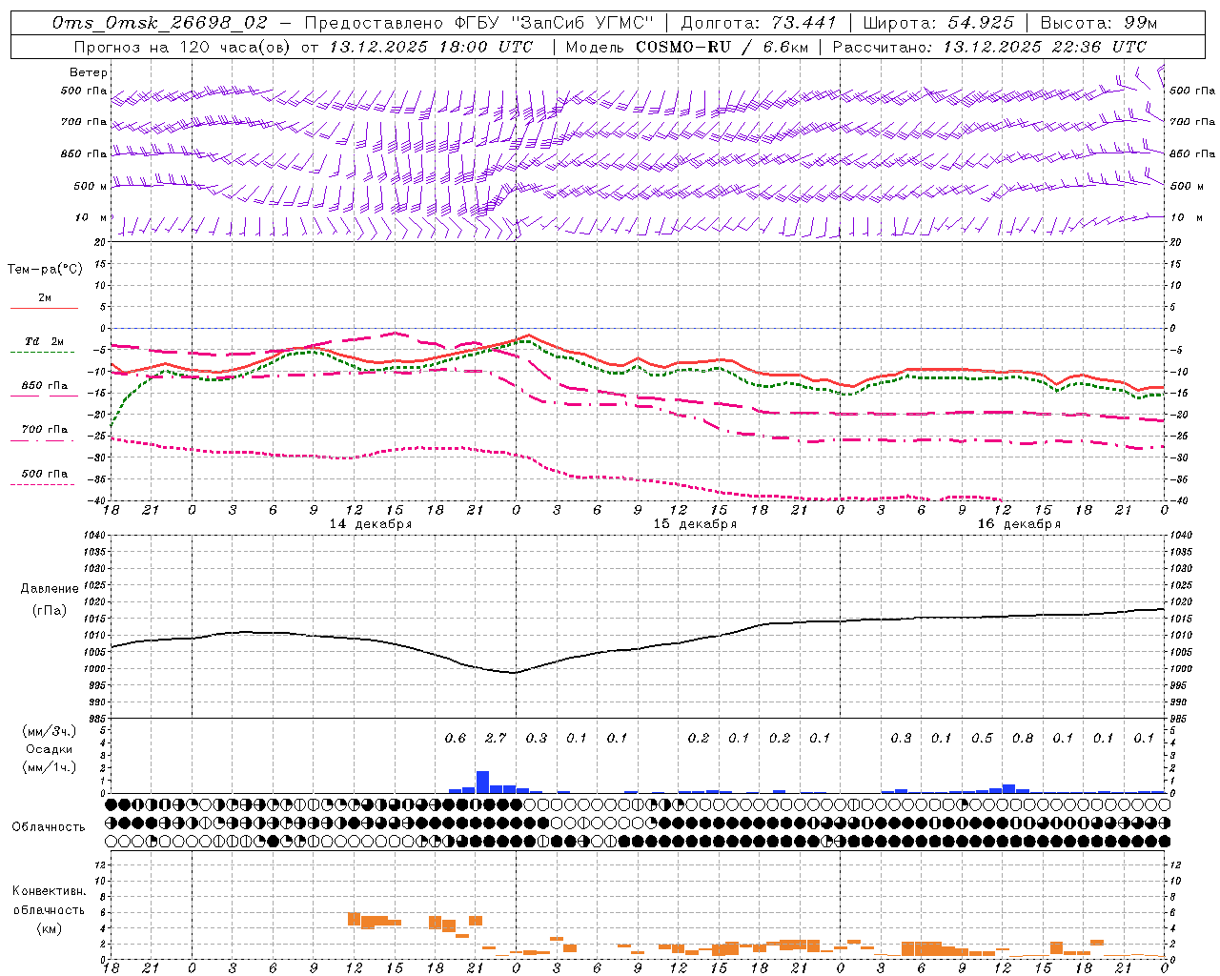Click the 850 гПа temperature legend entry
Screen dimensions: 1220x976
45,386
